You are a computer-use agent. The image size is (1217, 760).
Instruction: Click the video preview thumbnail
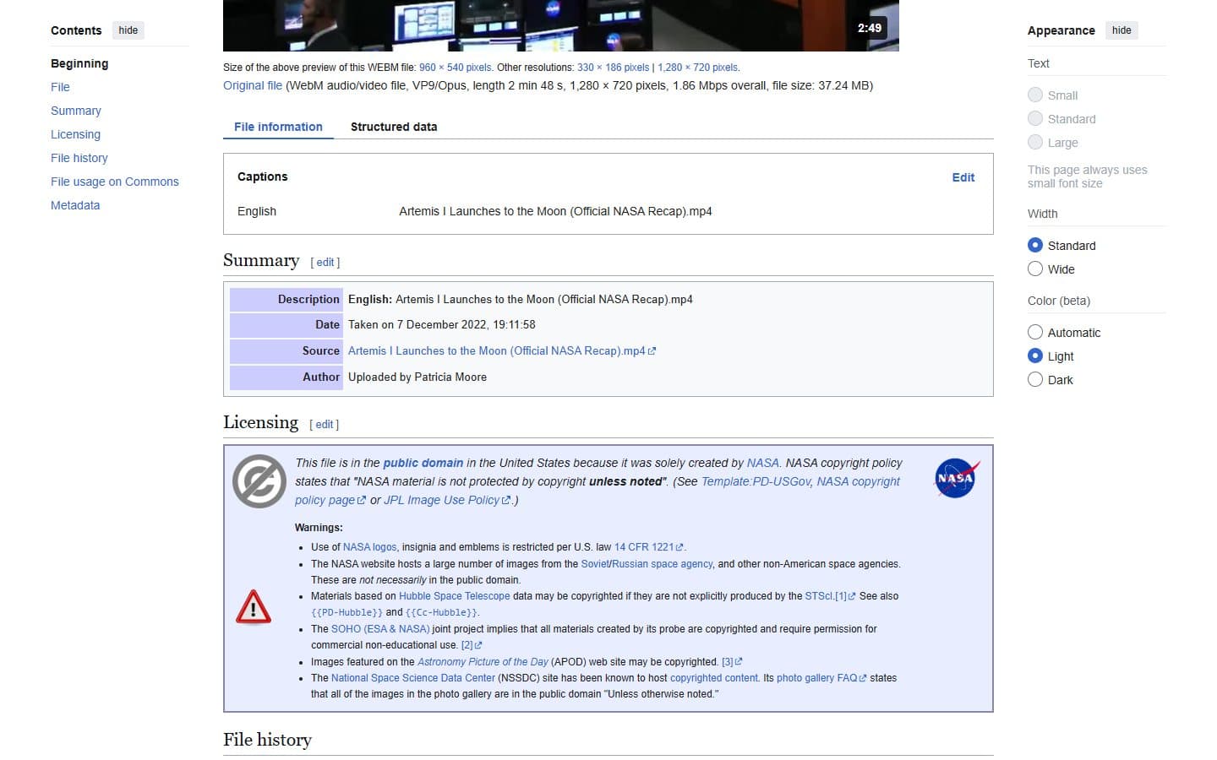(x=561, y=25)
